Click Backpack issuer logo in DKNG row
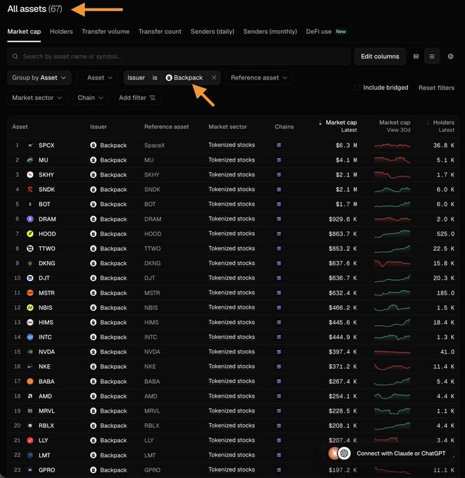The height and width of the screenshot is (478, 465). tap(94, 263)
